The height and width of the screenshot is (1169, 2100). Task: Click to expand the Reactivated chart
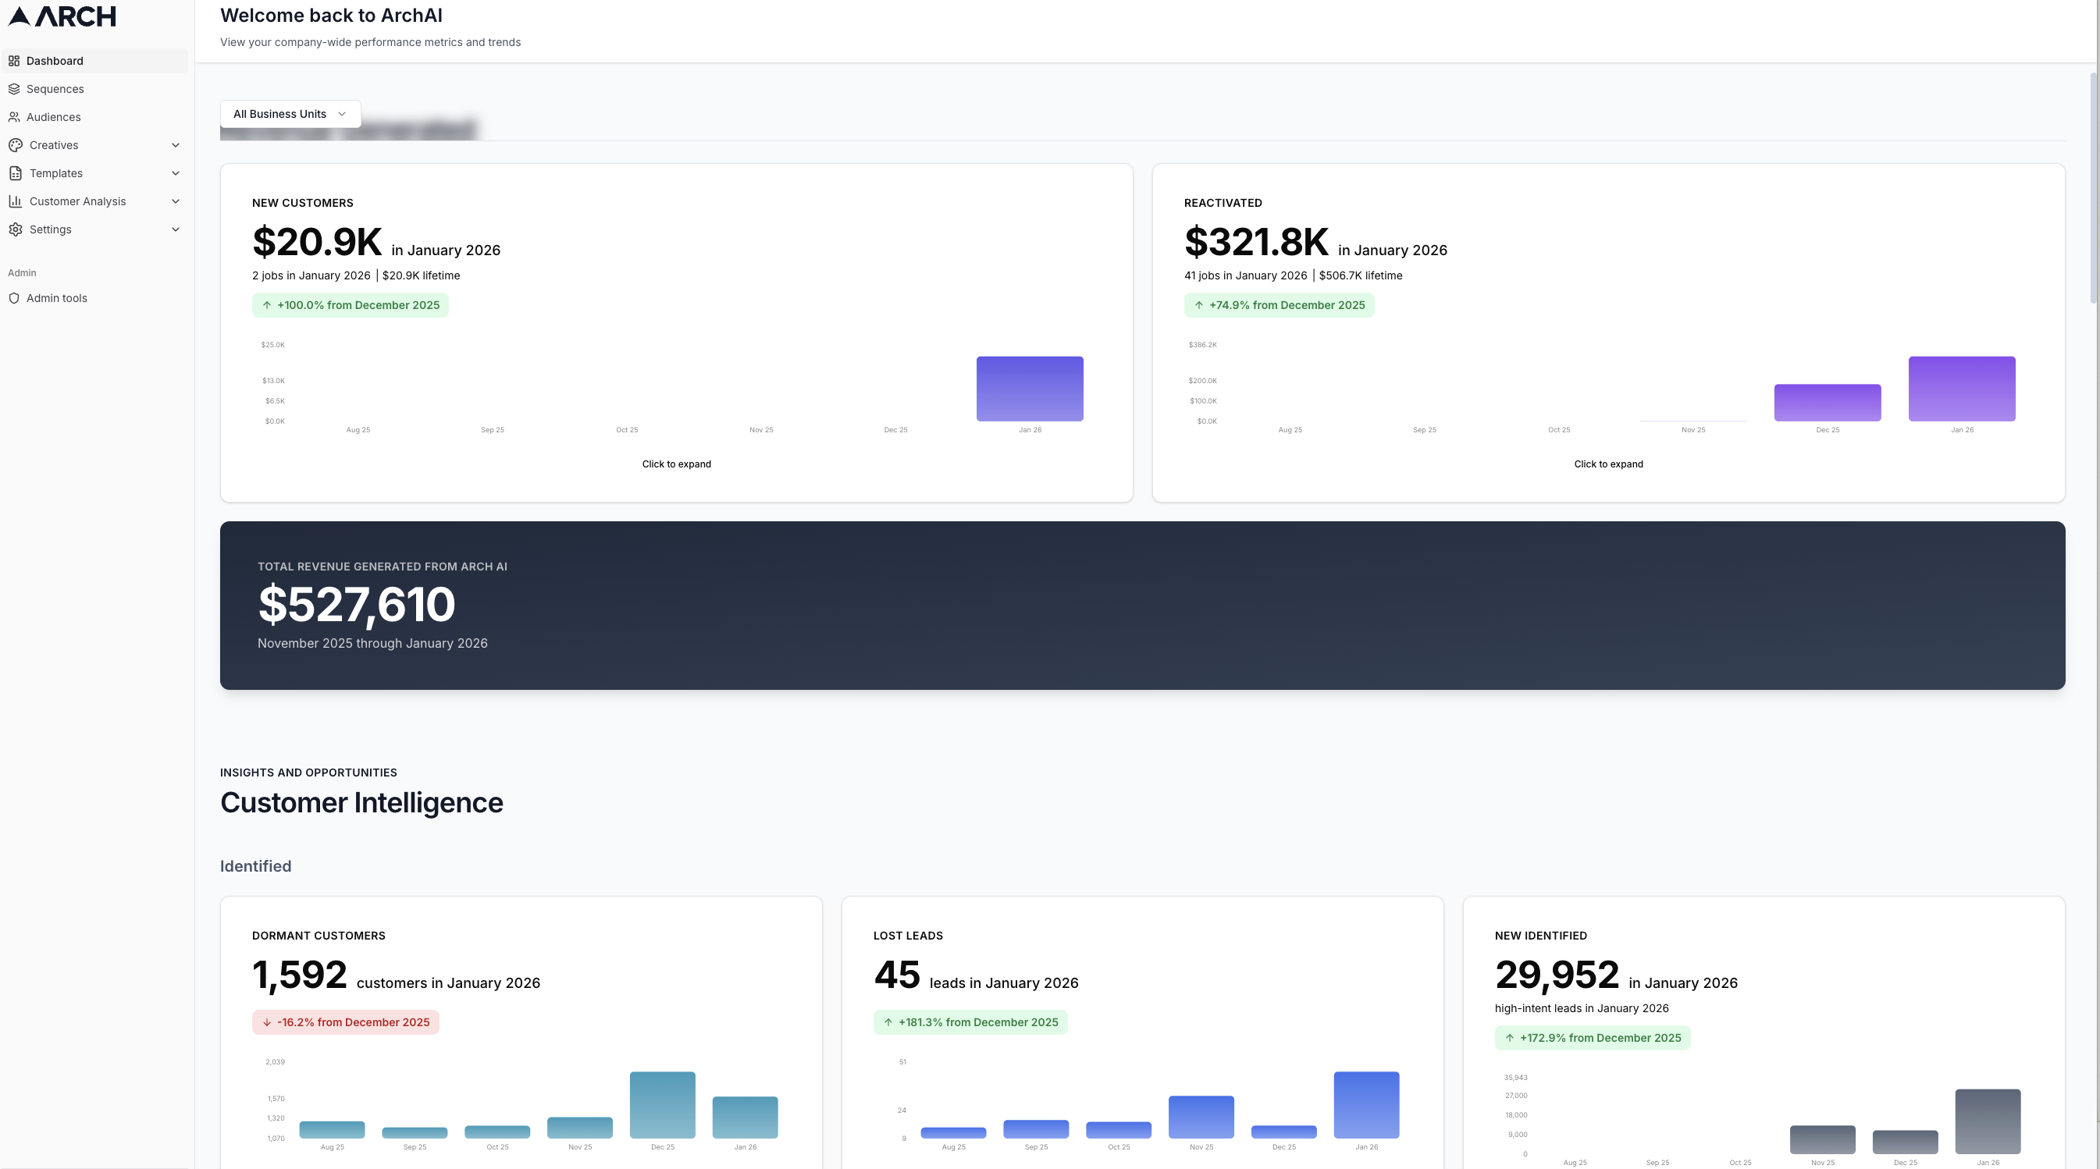(x=1607, y=464)
